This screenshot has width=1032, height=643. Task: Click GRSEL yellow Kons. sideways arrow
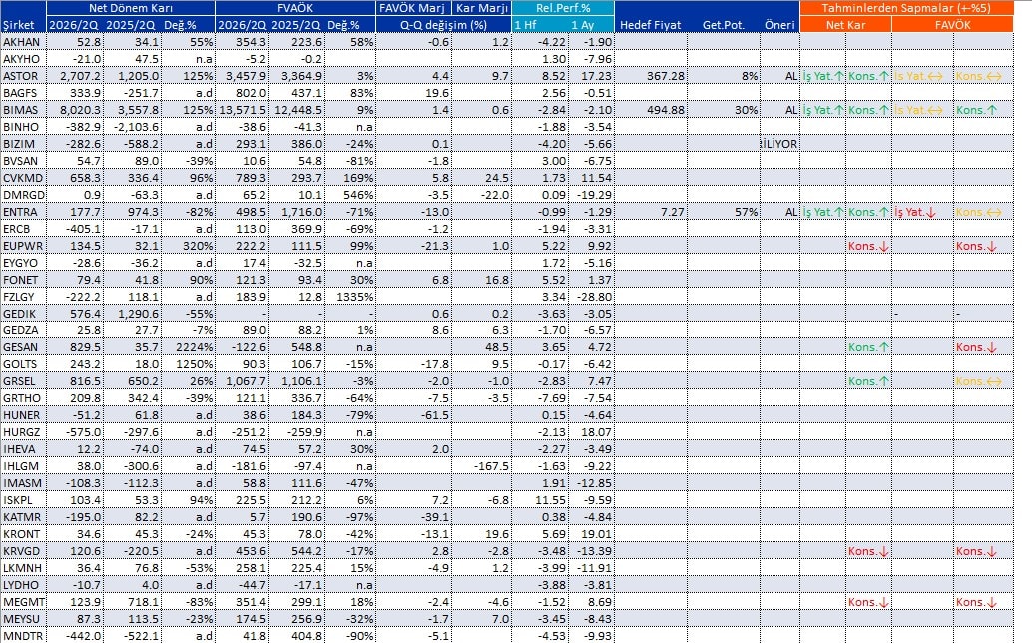tap(979, 381)
